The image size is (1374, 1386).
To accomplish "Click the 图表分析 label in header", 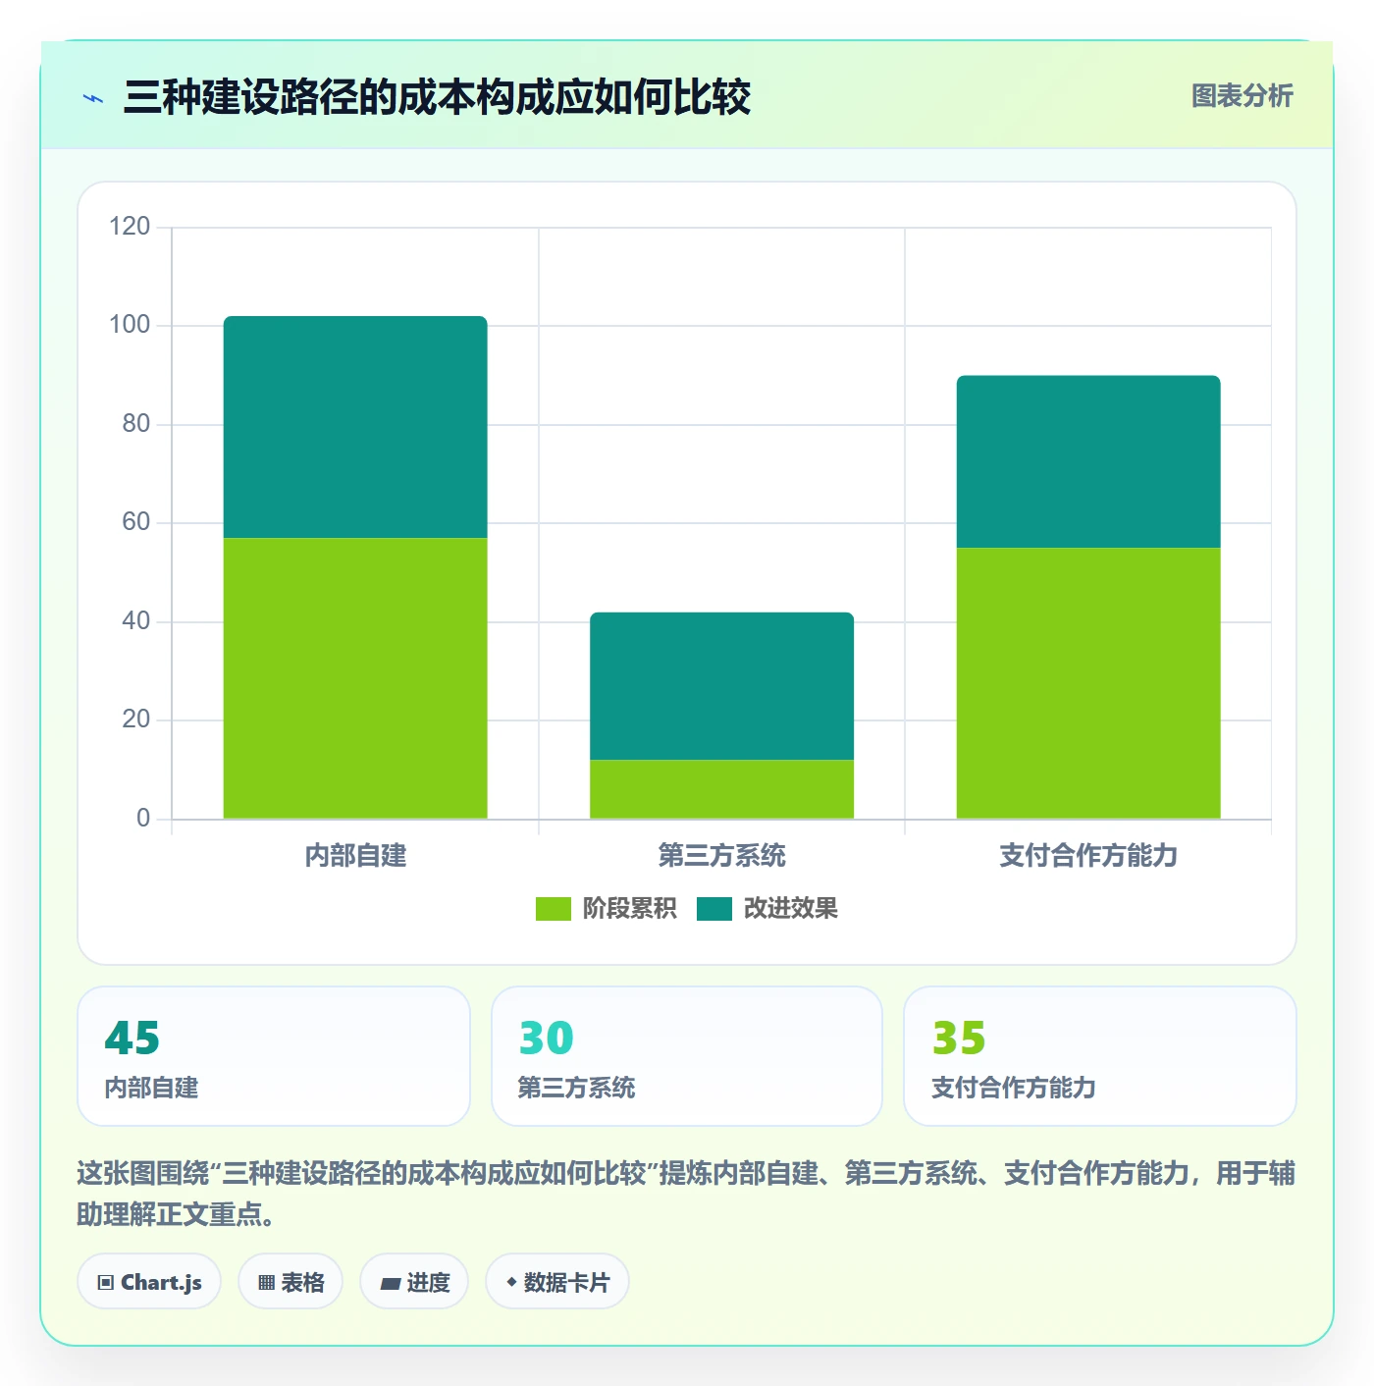I will 1242,95.
